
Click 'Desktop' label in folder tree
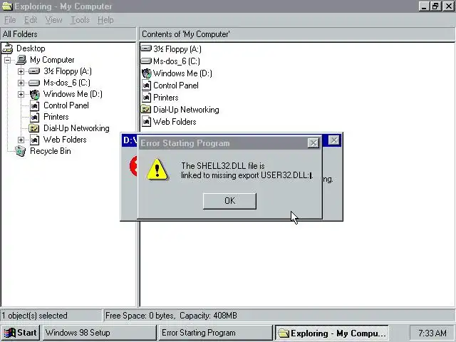(31, 48)
